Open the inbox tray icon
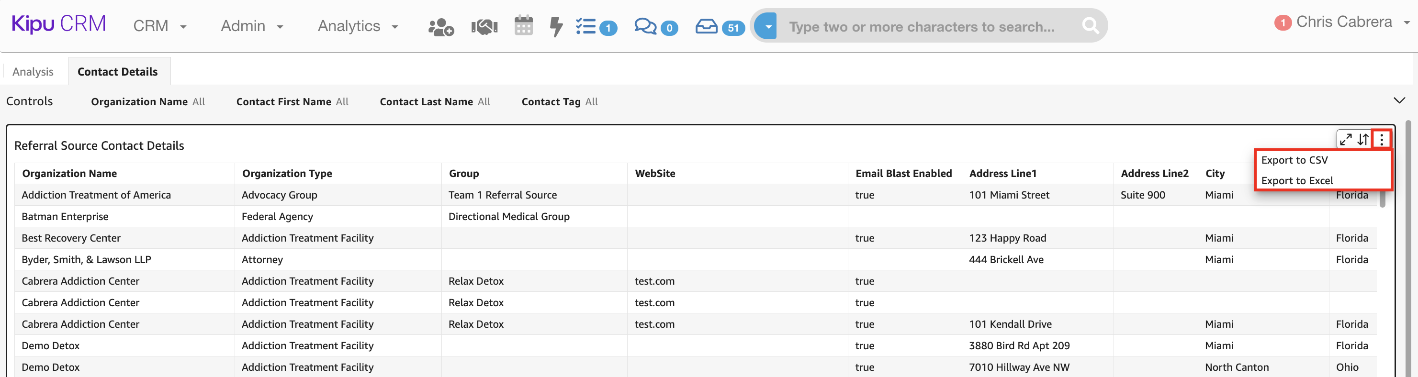The image size is (1418, 377). point(706,26)
